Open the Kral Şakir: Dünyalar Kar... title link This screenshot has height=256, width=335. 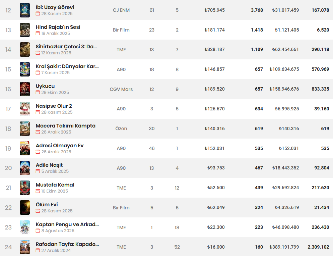tap(67, 66)
